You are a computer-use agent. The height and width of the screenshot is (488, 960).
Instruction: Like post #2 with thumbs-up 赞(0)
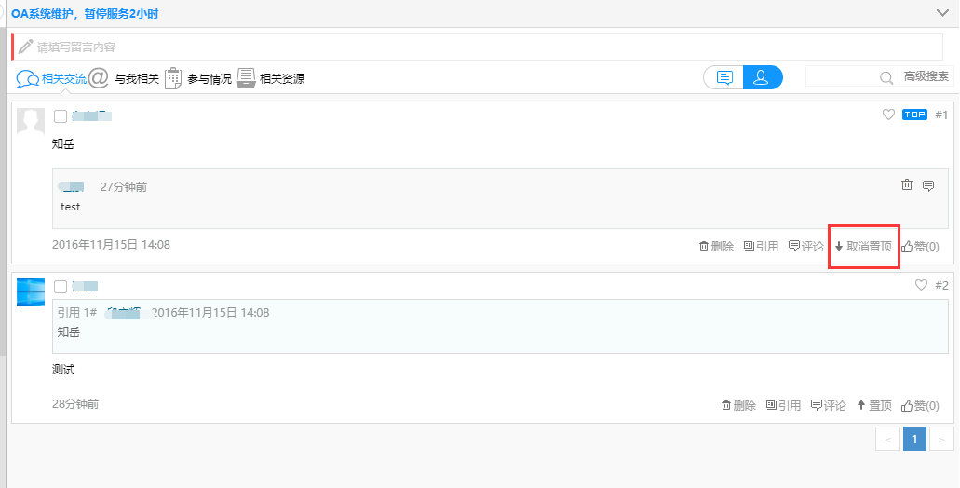[x=920, y=406]
